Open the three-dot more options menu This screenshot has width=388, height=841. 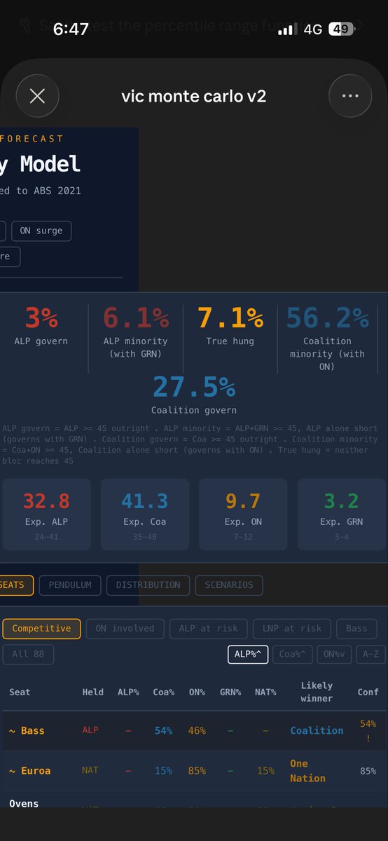350,96
